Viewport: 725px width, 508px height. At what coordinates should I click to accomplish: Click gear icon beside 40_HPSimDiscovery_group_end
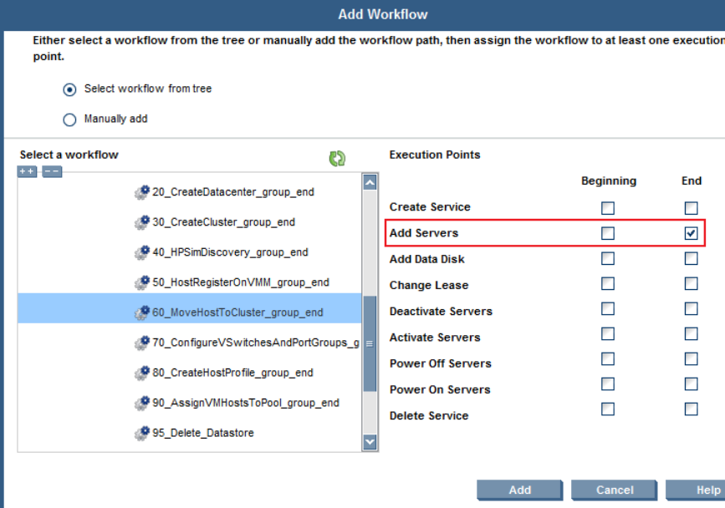(x=142, y=252)
